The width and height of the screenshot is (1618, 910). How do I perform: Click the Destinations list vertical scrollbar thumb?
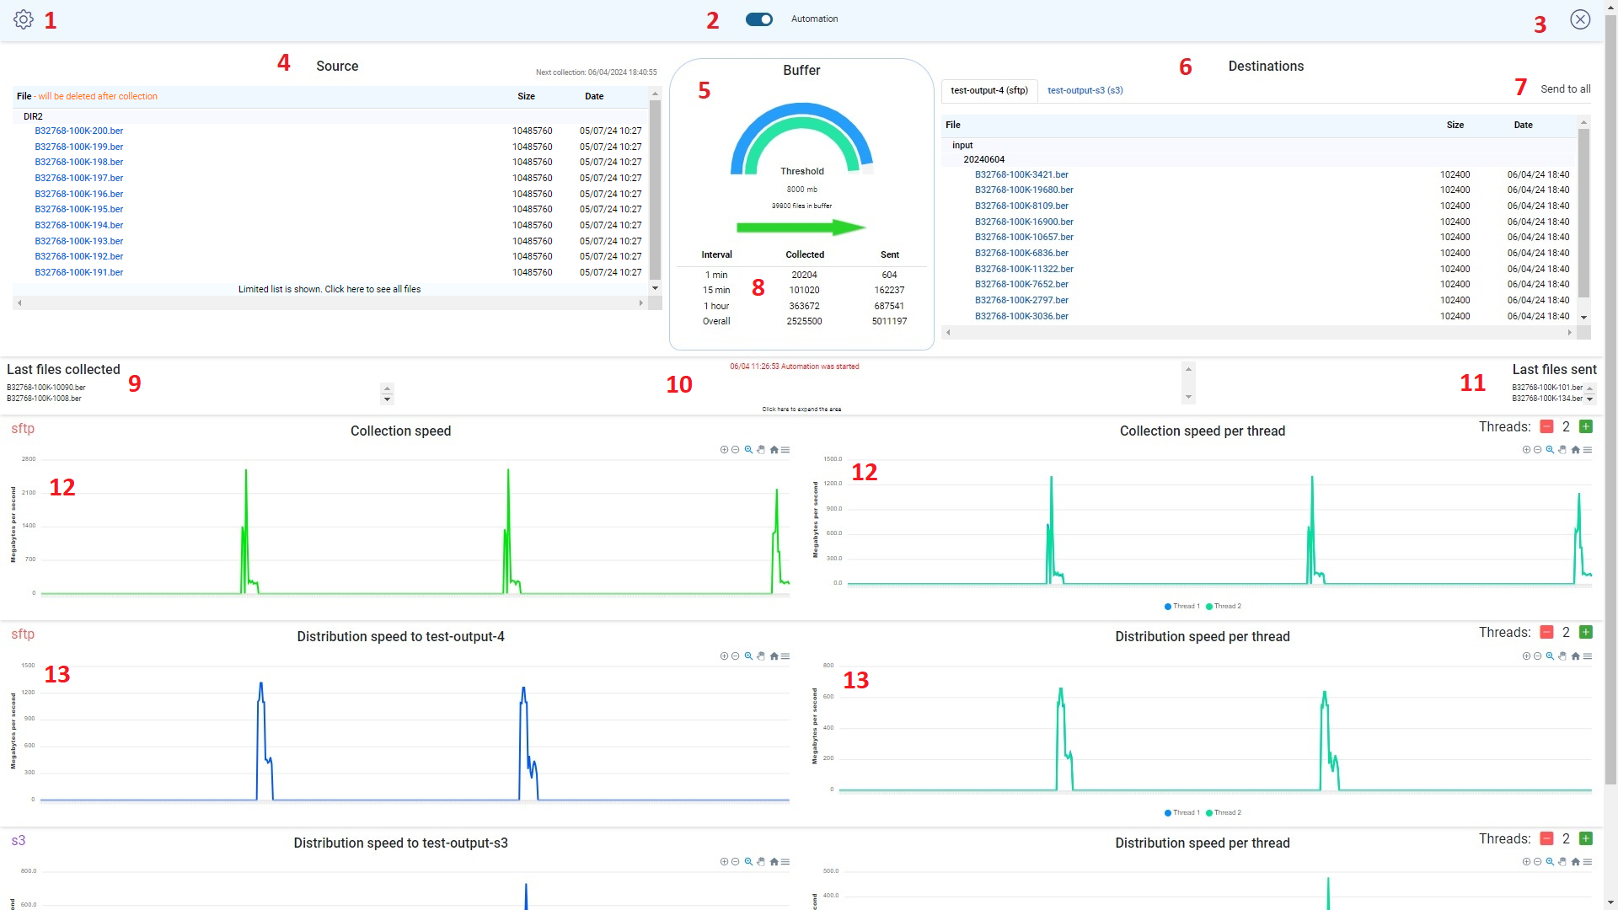click(x=1583, y=214)
